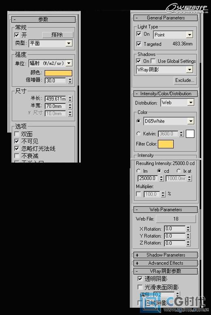
Task: Click the Exclude... button
Action: (x=185, y=80)
